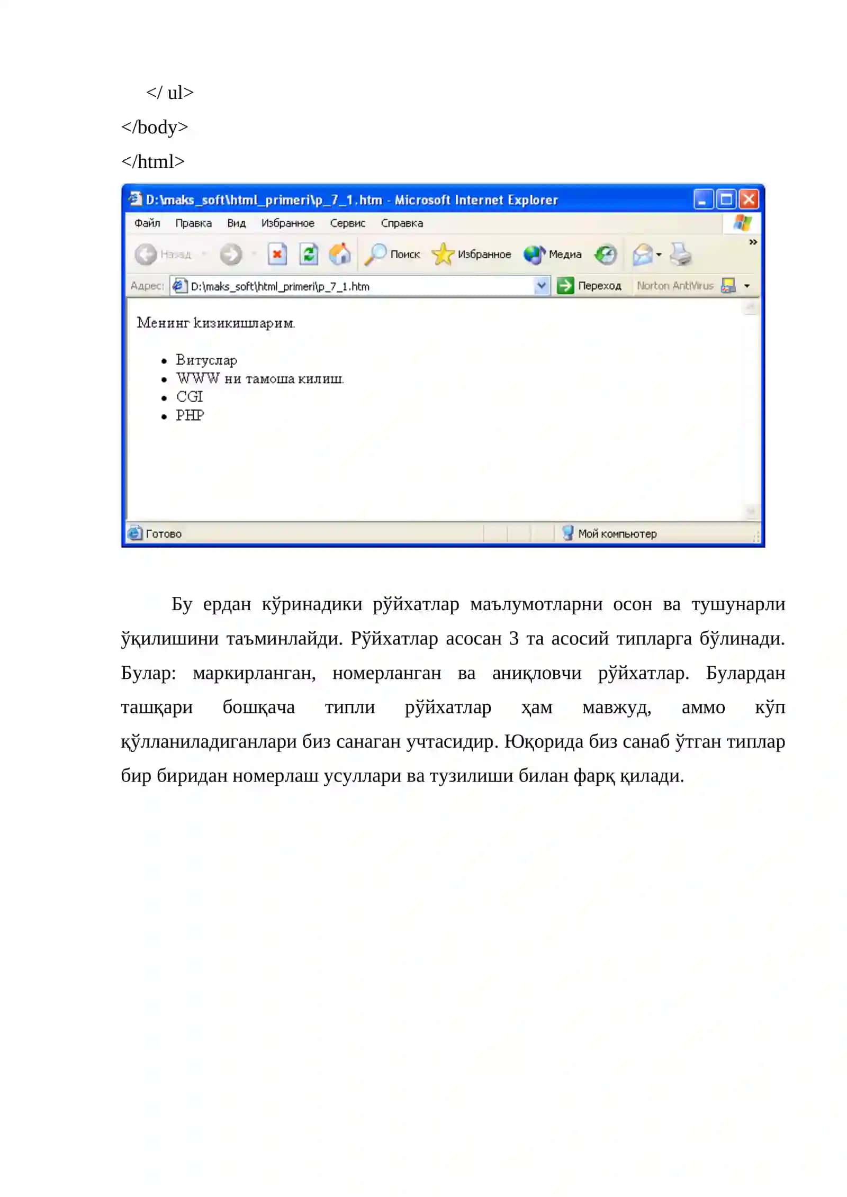Screen dimensions: 847x1197
Task: Click the Адрес label
Action: tap(147, 286)
